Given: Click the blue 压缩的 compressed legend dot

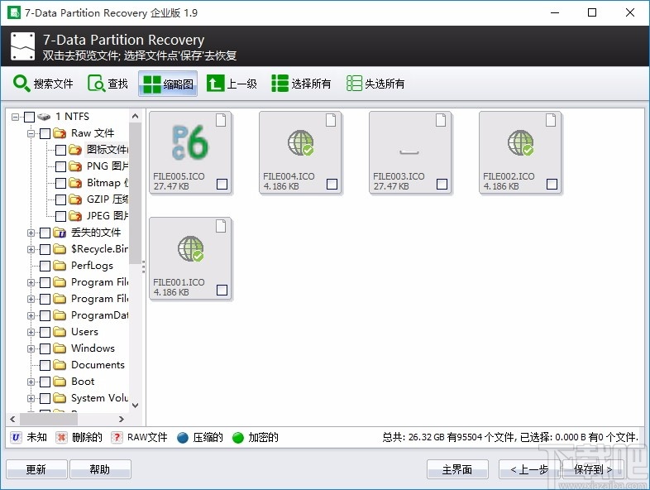Looking at the screenshot, I should pyautogui.click(x=183, y=438).
